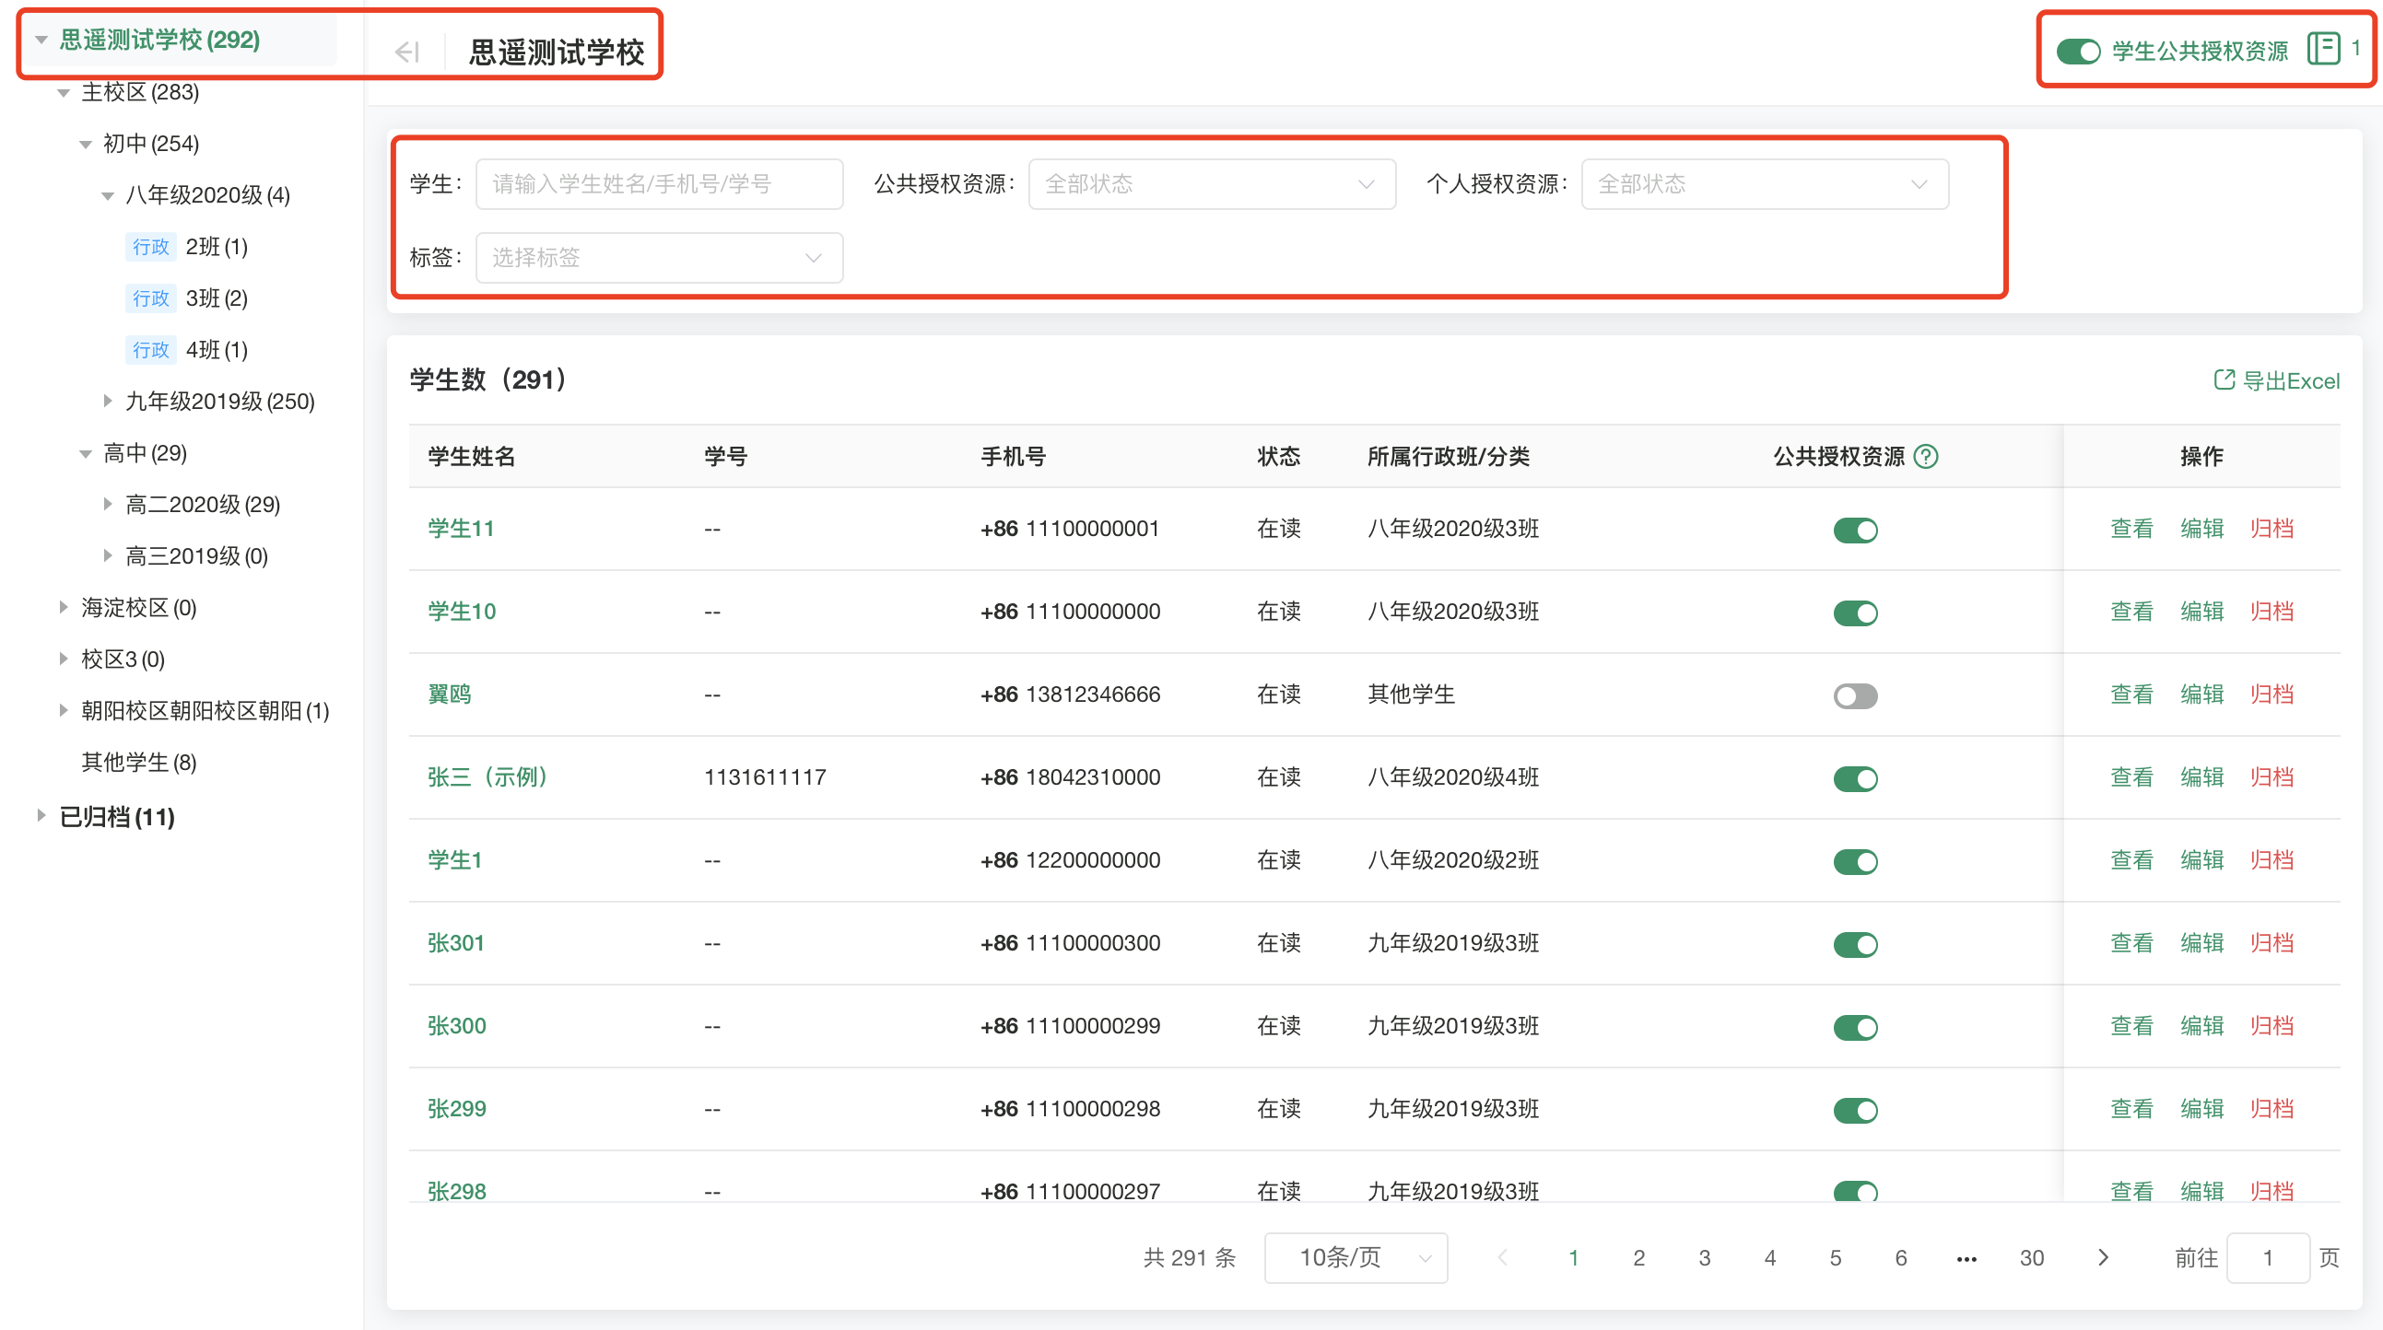Expand the 九年级2019级 (250) node
The image size is (2383, 1330).
107,401
